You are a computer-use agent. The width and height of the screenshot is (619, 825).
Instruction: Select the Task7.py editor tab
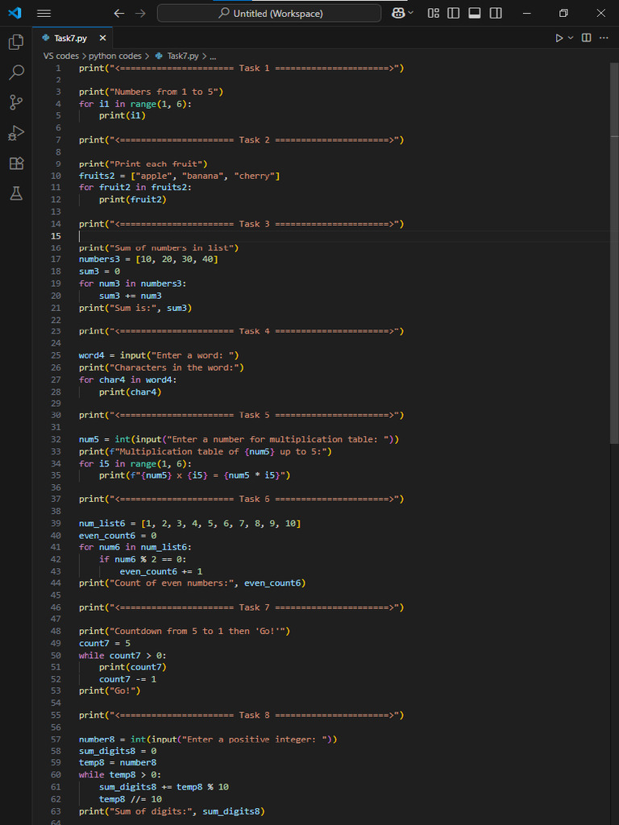(70, 39)
